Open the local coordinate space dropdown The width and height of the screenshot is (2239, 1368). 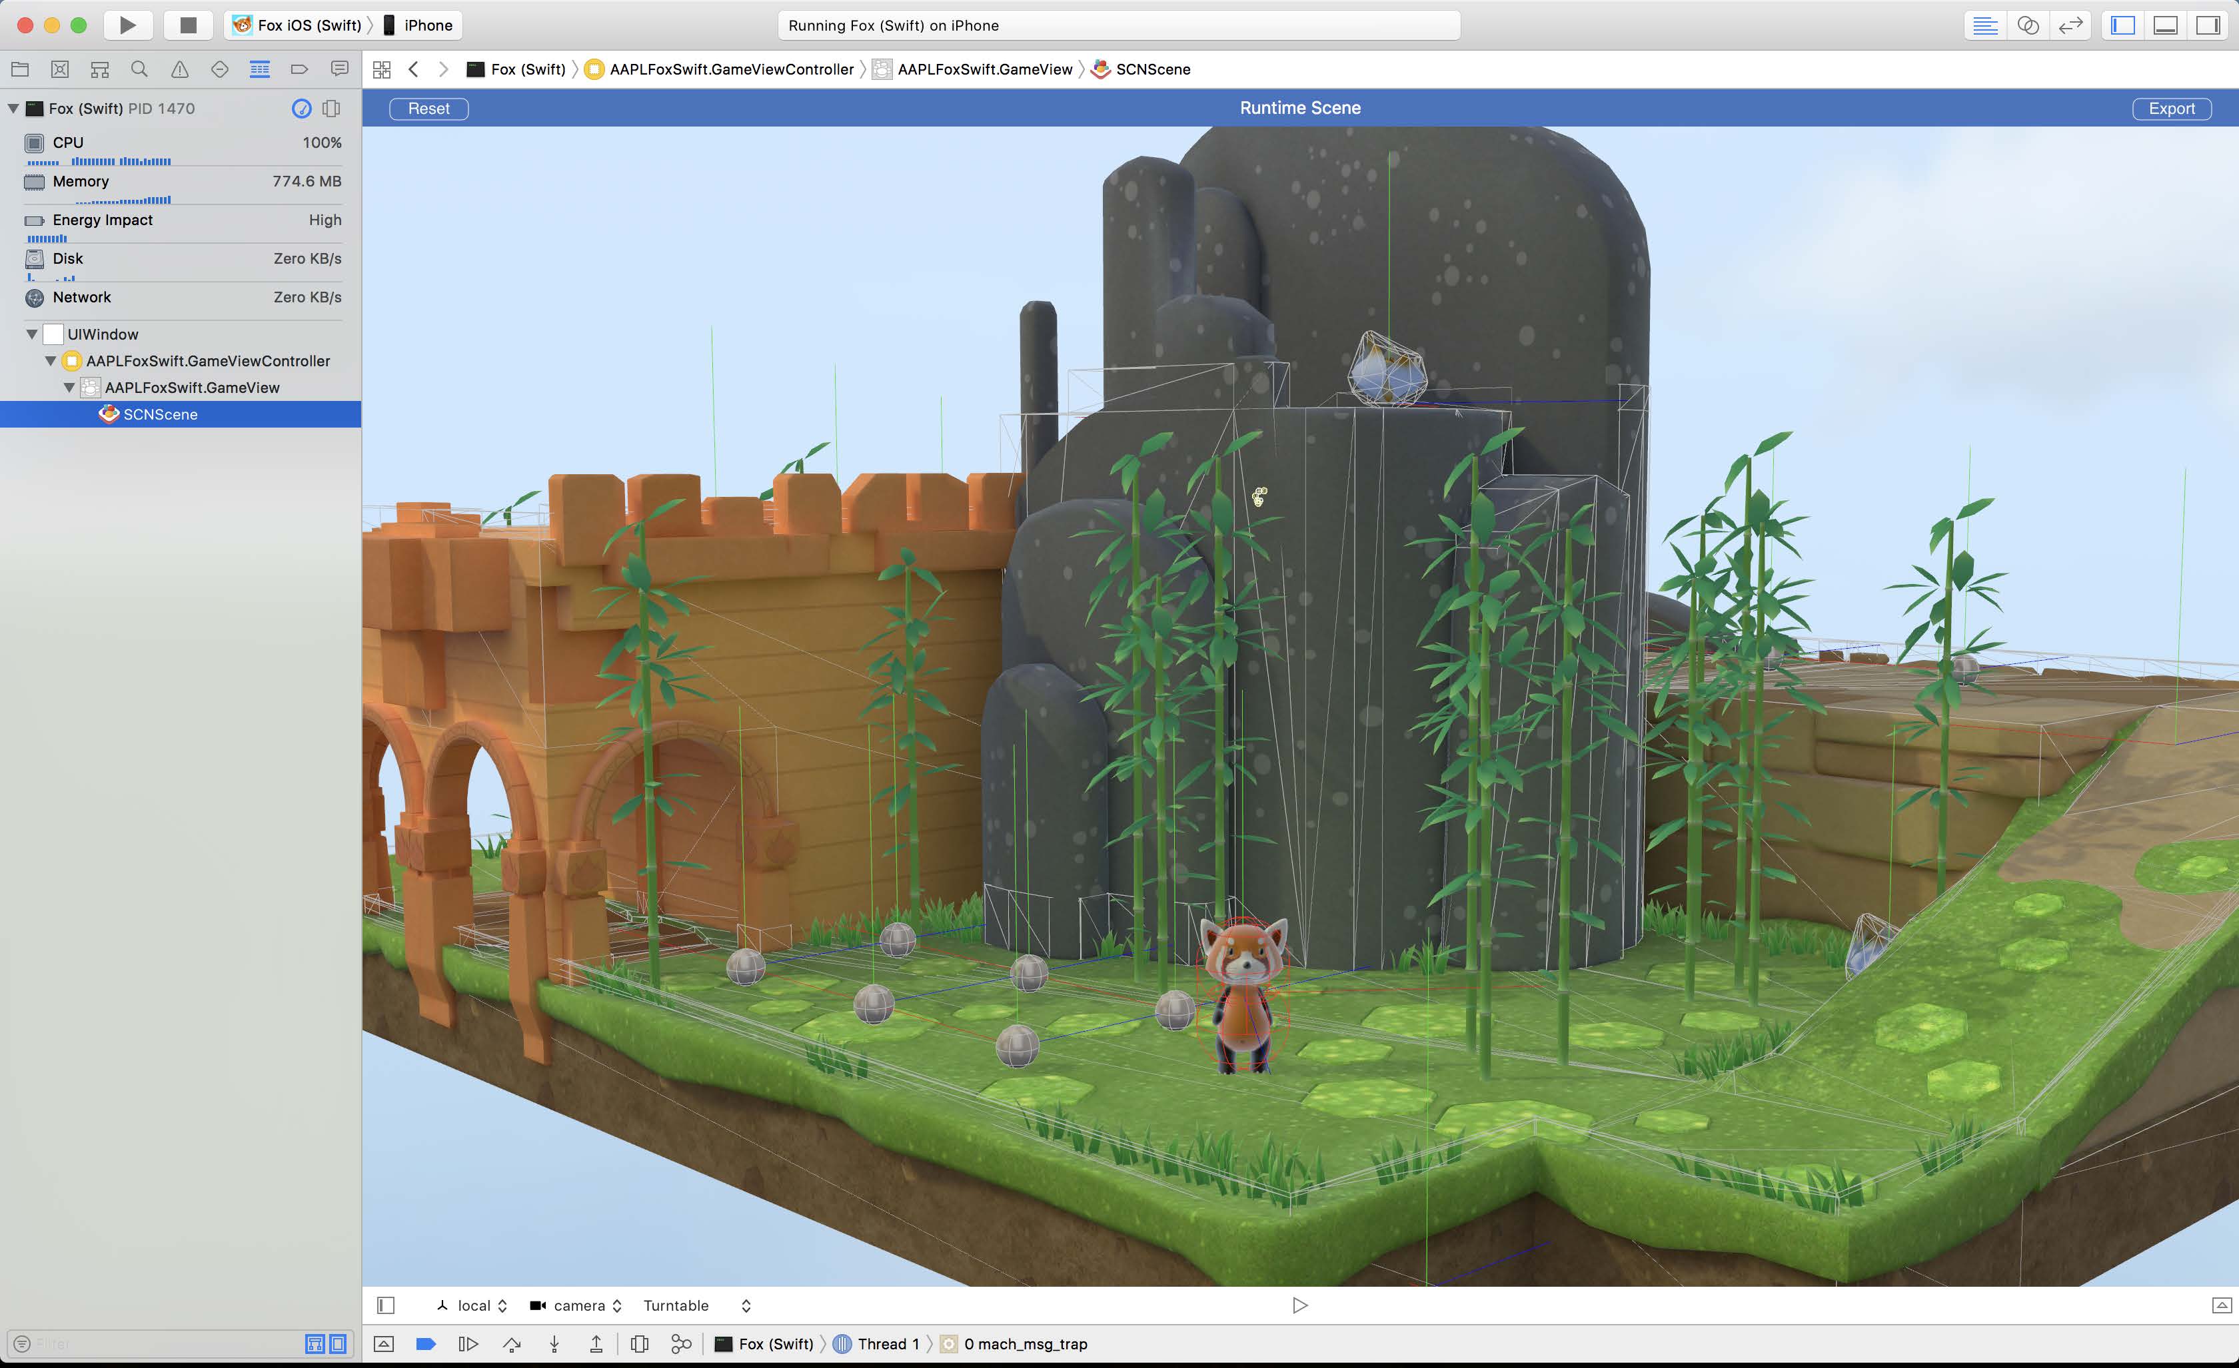coord(472,1305)
